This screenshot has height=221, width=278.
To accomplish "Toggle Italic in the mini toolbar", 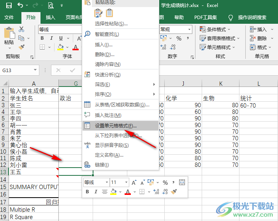I will (96, 191).
